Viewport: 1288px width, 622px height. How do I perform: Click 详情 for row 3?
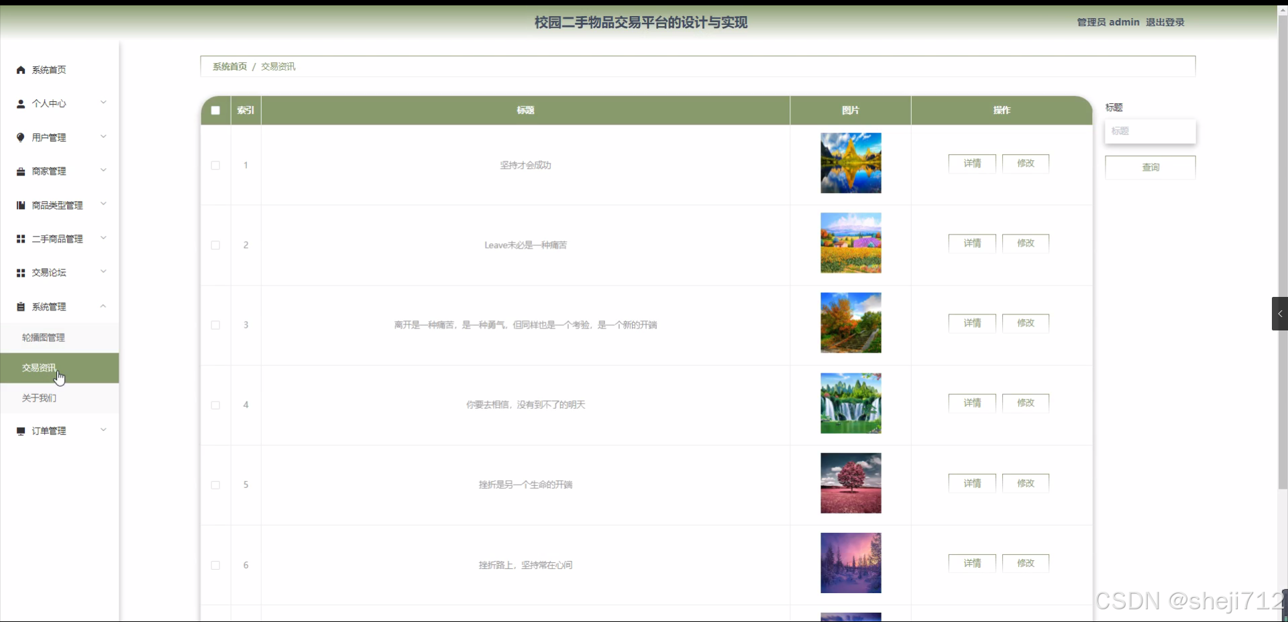point(972,323)
